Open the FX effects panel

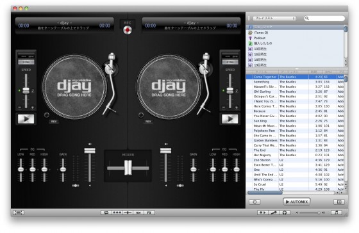[149, 213]
